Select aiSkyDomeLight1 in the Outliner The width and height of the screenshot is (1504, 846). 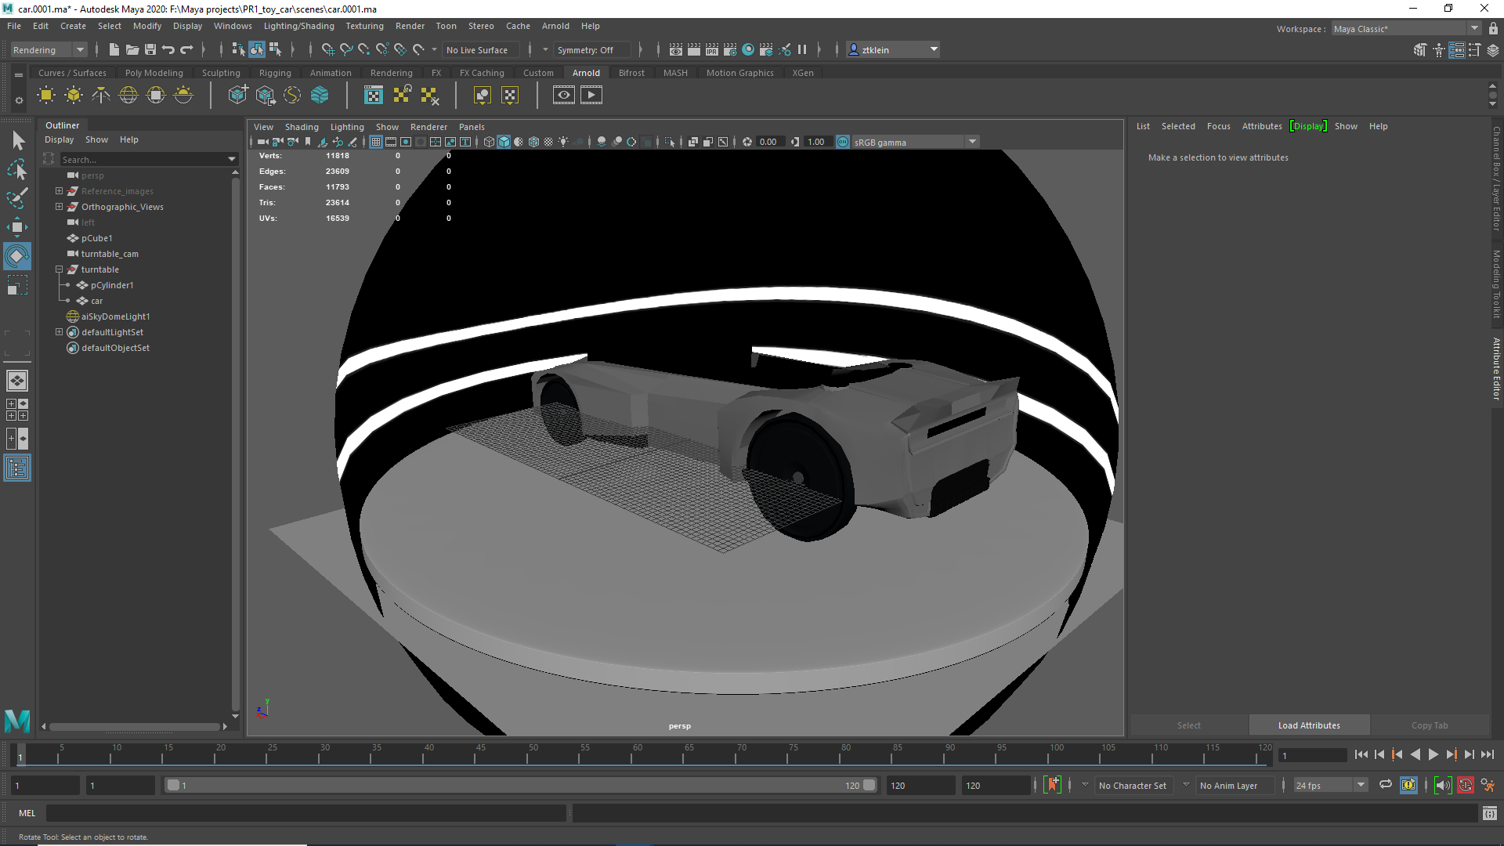(x=115, y=316)
